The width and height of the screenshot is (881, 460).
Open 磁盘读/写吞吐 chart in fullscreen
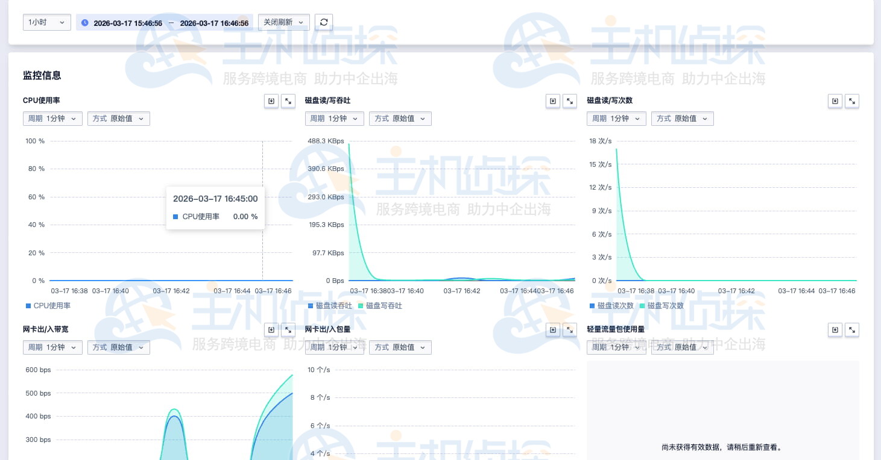569,101
